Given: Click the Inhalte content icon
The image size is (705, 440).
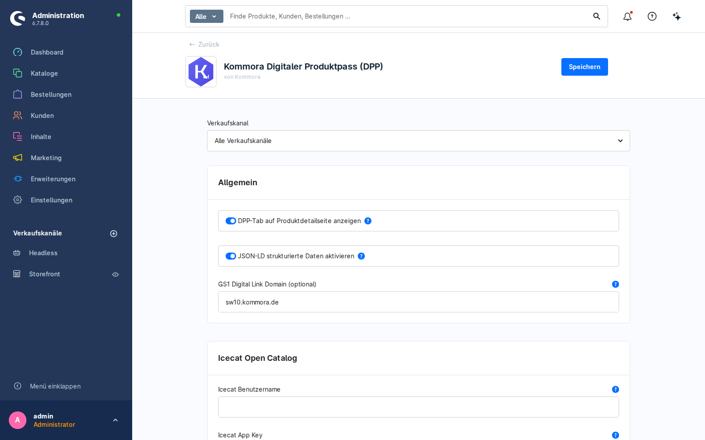Looking at the screenshot, I should (18, 137).
